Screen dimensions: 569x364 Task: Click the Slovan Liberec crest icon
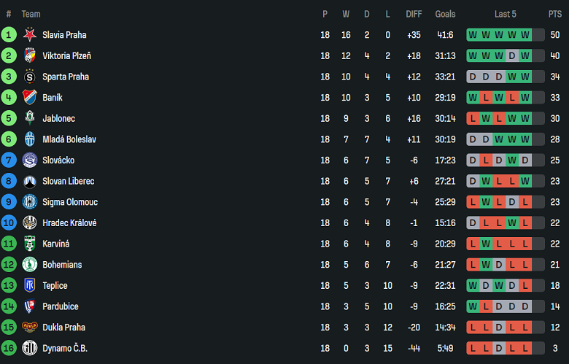(x=30, y=181)
